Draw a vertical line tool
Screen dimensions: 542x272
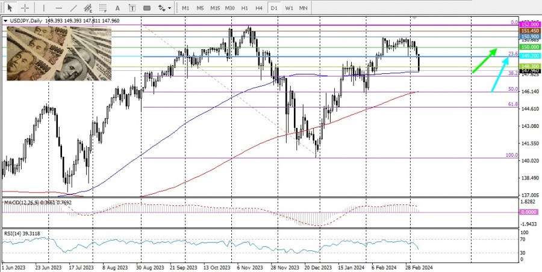44,8
